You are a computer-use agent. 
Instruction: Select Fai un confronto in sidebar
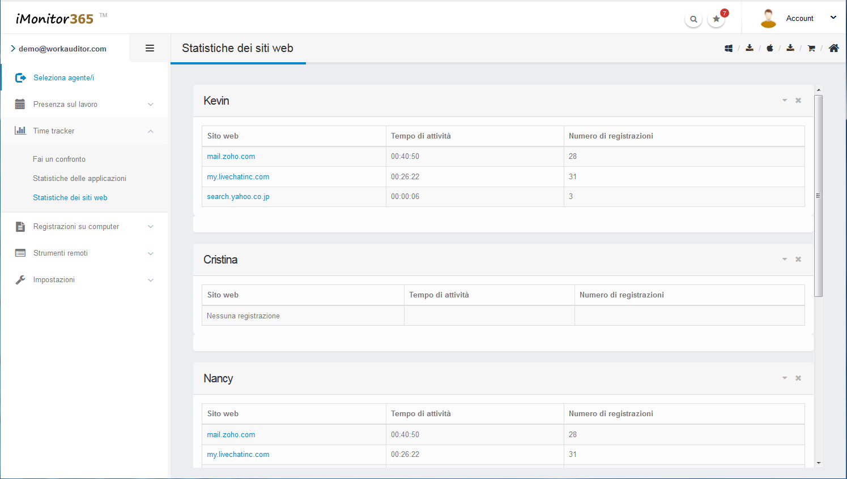(59, 159)
